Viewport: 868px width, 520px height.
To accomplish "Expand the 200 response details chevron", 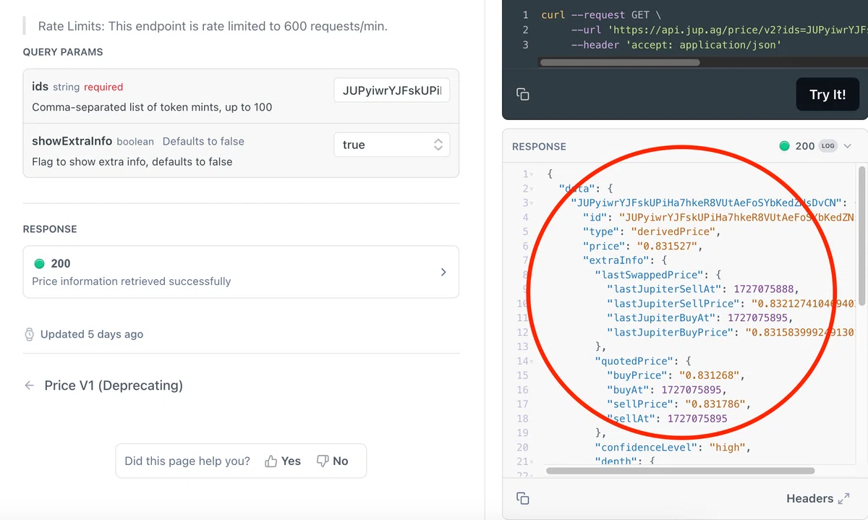I will (443, 272).
